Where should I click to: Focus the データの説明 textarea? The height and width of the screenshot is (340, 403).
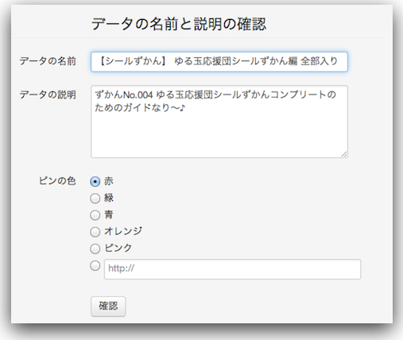click(219, 122)
